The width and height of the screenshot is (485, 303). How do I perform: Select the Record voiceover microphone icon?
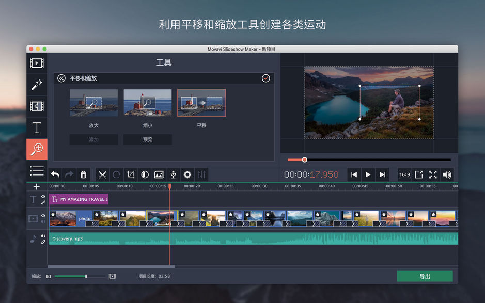(173, 175)
